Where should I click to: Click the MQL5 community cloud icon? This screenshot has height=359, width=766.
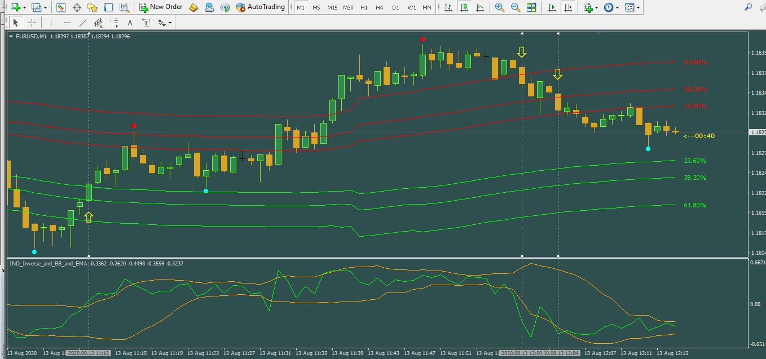tap(209, 7)
